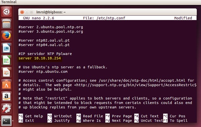
Task: Click the ^G Get Help shortcut
Action: pos(31,116)
